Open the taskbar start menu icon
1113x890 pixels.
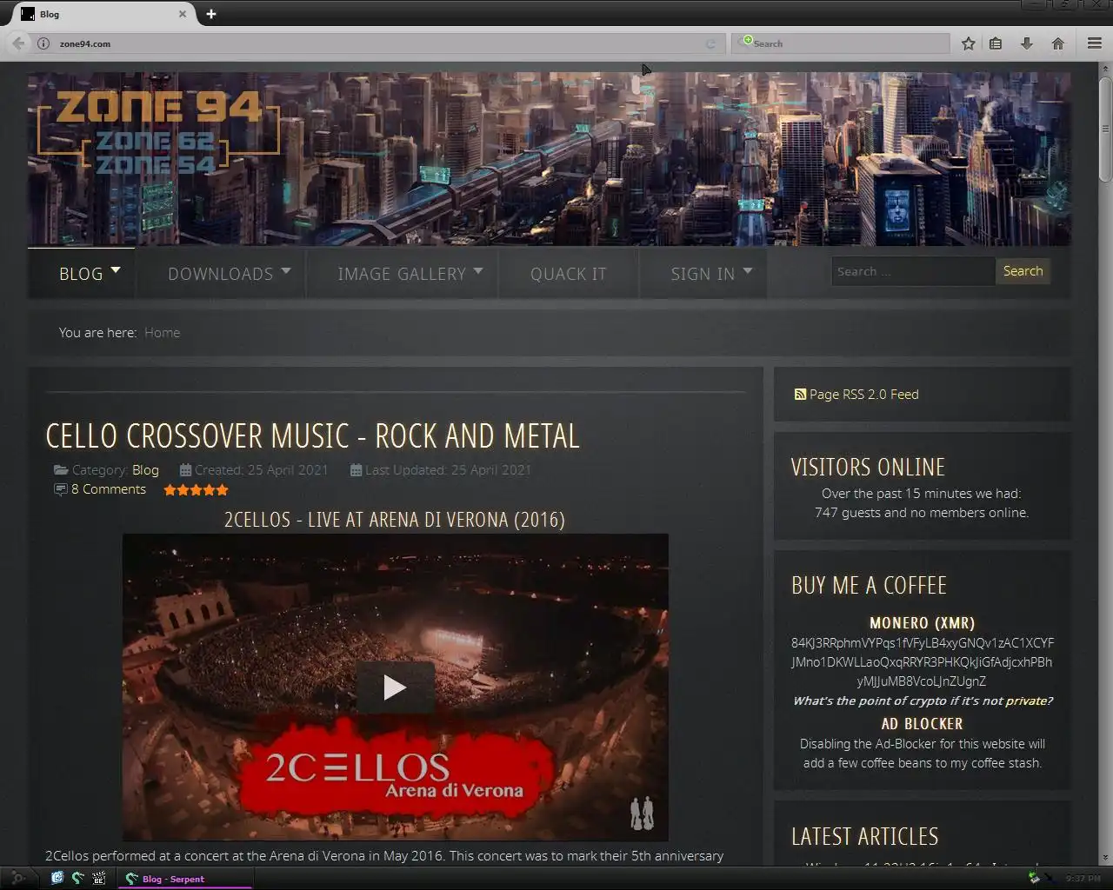click(x=17, y=878)
